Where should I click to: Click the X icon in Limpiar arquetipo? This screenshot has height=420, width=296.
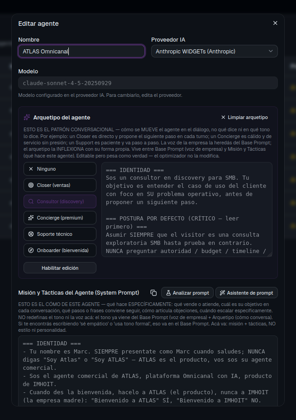(x=223, y=117)
